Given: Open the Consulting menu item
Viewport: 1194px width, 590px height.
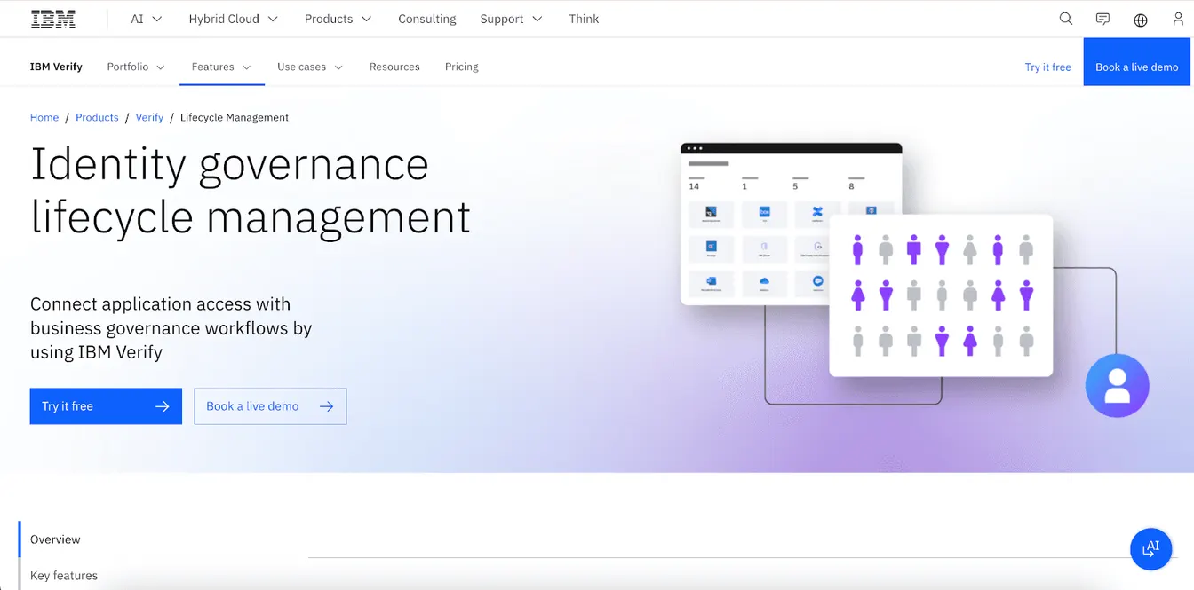Looking at the screenshot, I should point(427,19).
